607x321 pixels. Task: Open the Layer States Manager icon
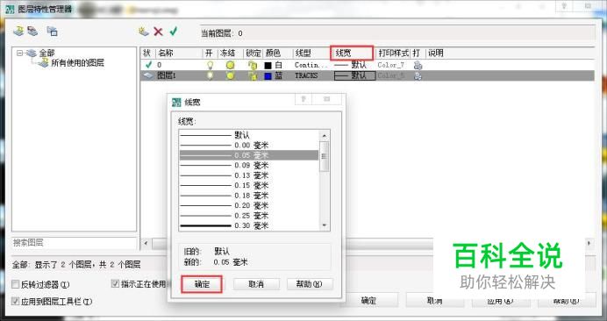[x=52, y=32]
